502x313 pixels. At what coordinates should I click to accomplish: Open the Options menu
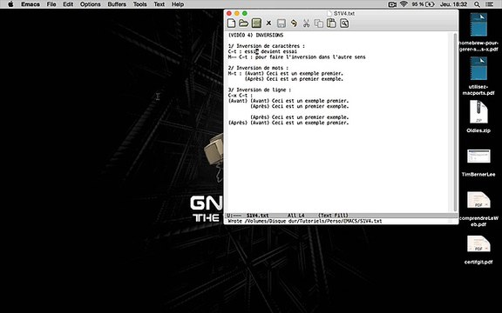(x=91, y=4)
